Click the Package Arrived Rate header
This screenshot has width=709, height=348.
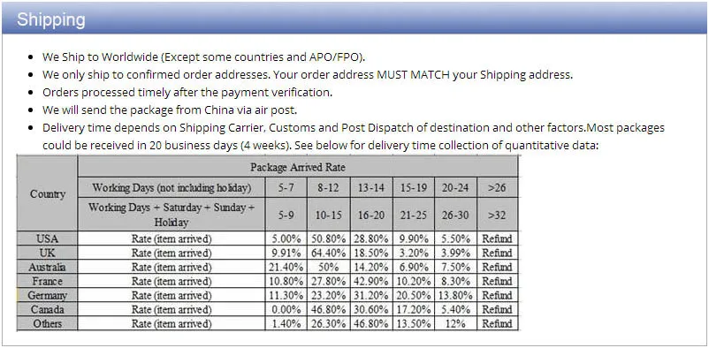(x=298, y=167)
